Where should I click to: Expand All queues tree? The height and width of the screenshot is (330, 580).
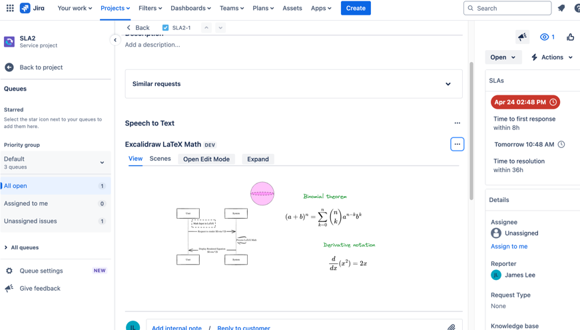coord(21,247)
